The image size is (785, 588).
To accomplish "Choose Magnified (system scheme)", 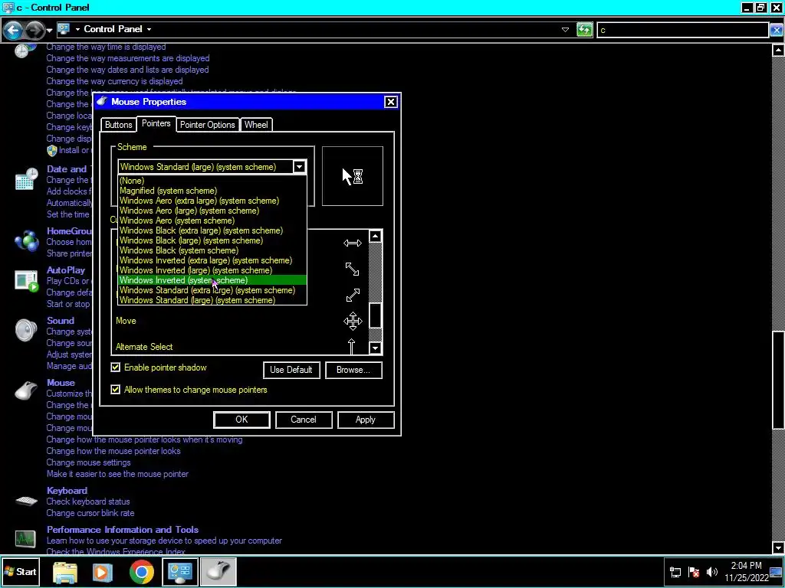I will pos(212,191).
